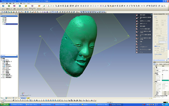Select 曲面ボディ in the model tree
169x106 pixels.
tap(8, 65)
